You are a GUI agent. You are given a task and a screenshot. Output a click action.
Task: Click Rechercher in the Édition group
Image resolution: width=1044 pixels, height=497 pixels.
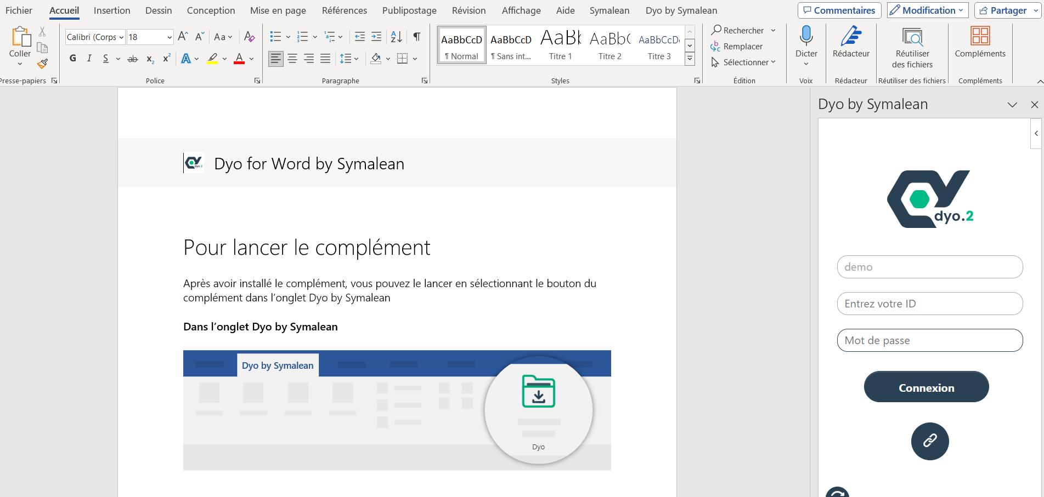(x=737, y=30)
